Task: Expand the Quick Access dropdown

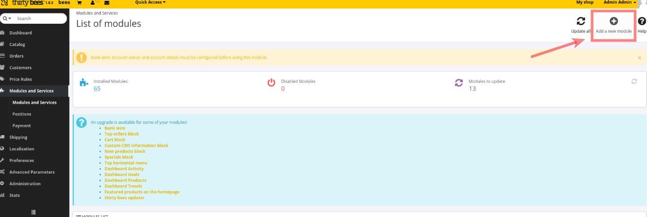Action: pyautogui.click(x=150, y=2)
